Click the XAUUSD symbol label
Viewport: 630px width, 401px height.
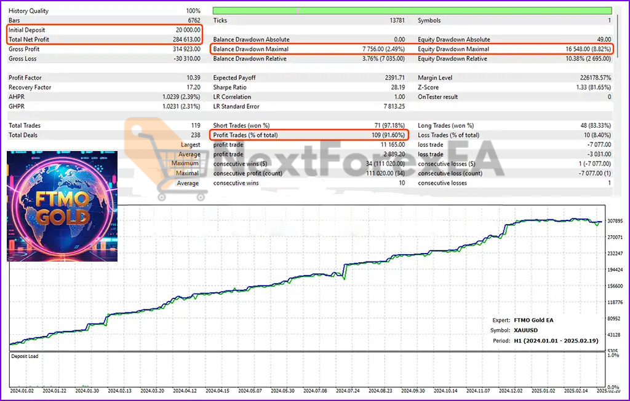pos(526,330)
